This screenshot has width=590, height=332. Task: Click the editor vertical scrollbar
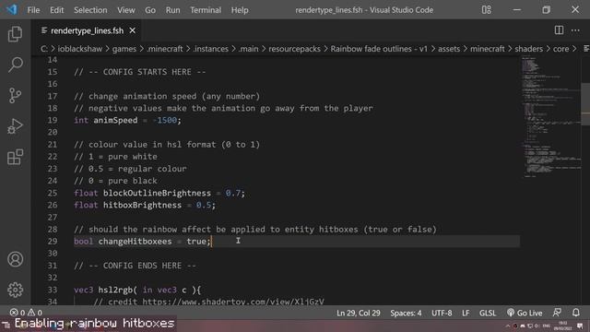point(585,103)
